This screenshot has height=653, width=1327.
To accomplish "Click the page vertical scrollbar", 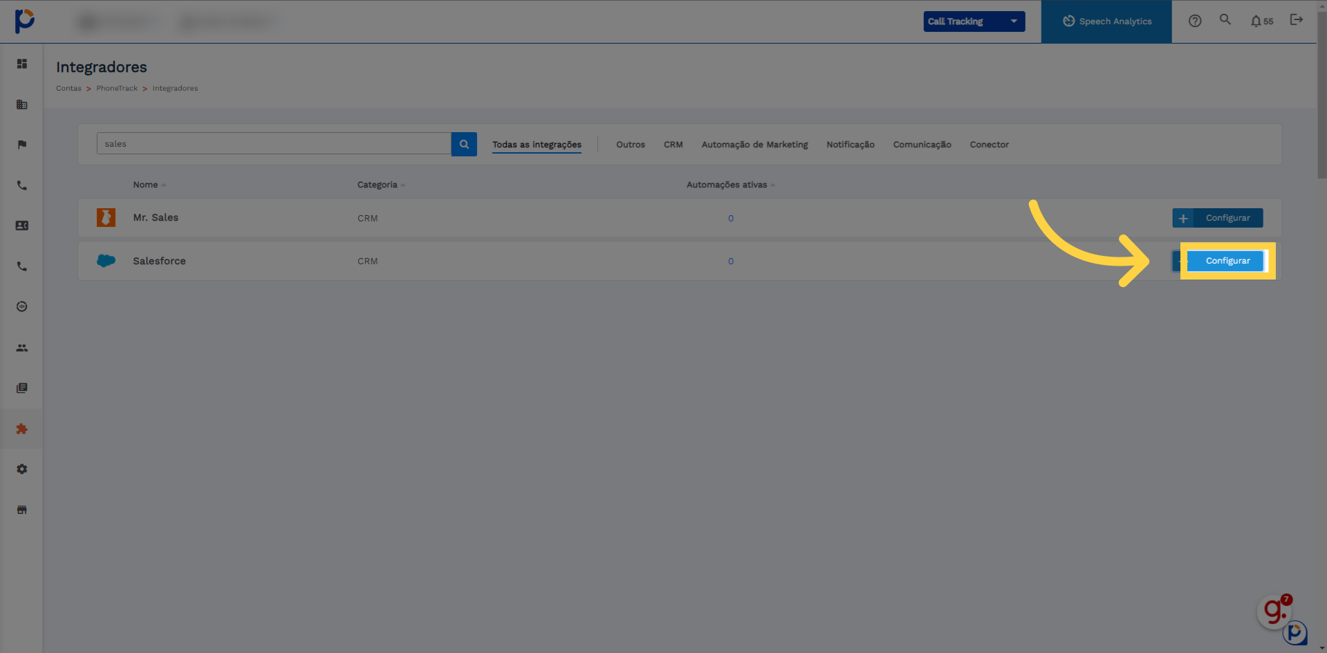I will click(1321, 95).
